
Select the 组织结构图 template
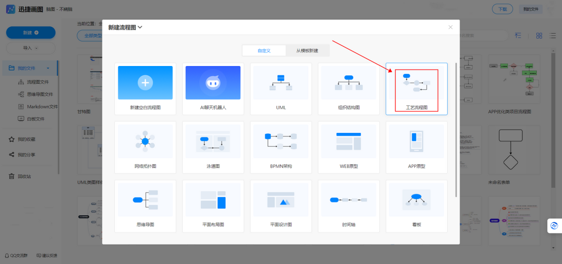(349, 89)
